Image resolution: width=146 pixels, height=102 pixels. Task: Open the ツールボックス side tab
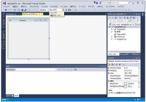[x=4, y=35]
